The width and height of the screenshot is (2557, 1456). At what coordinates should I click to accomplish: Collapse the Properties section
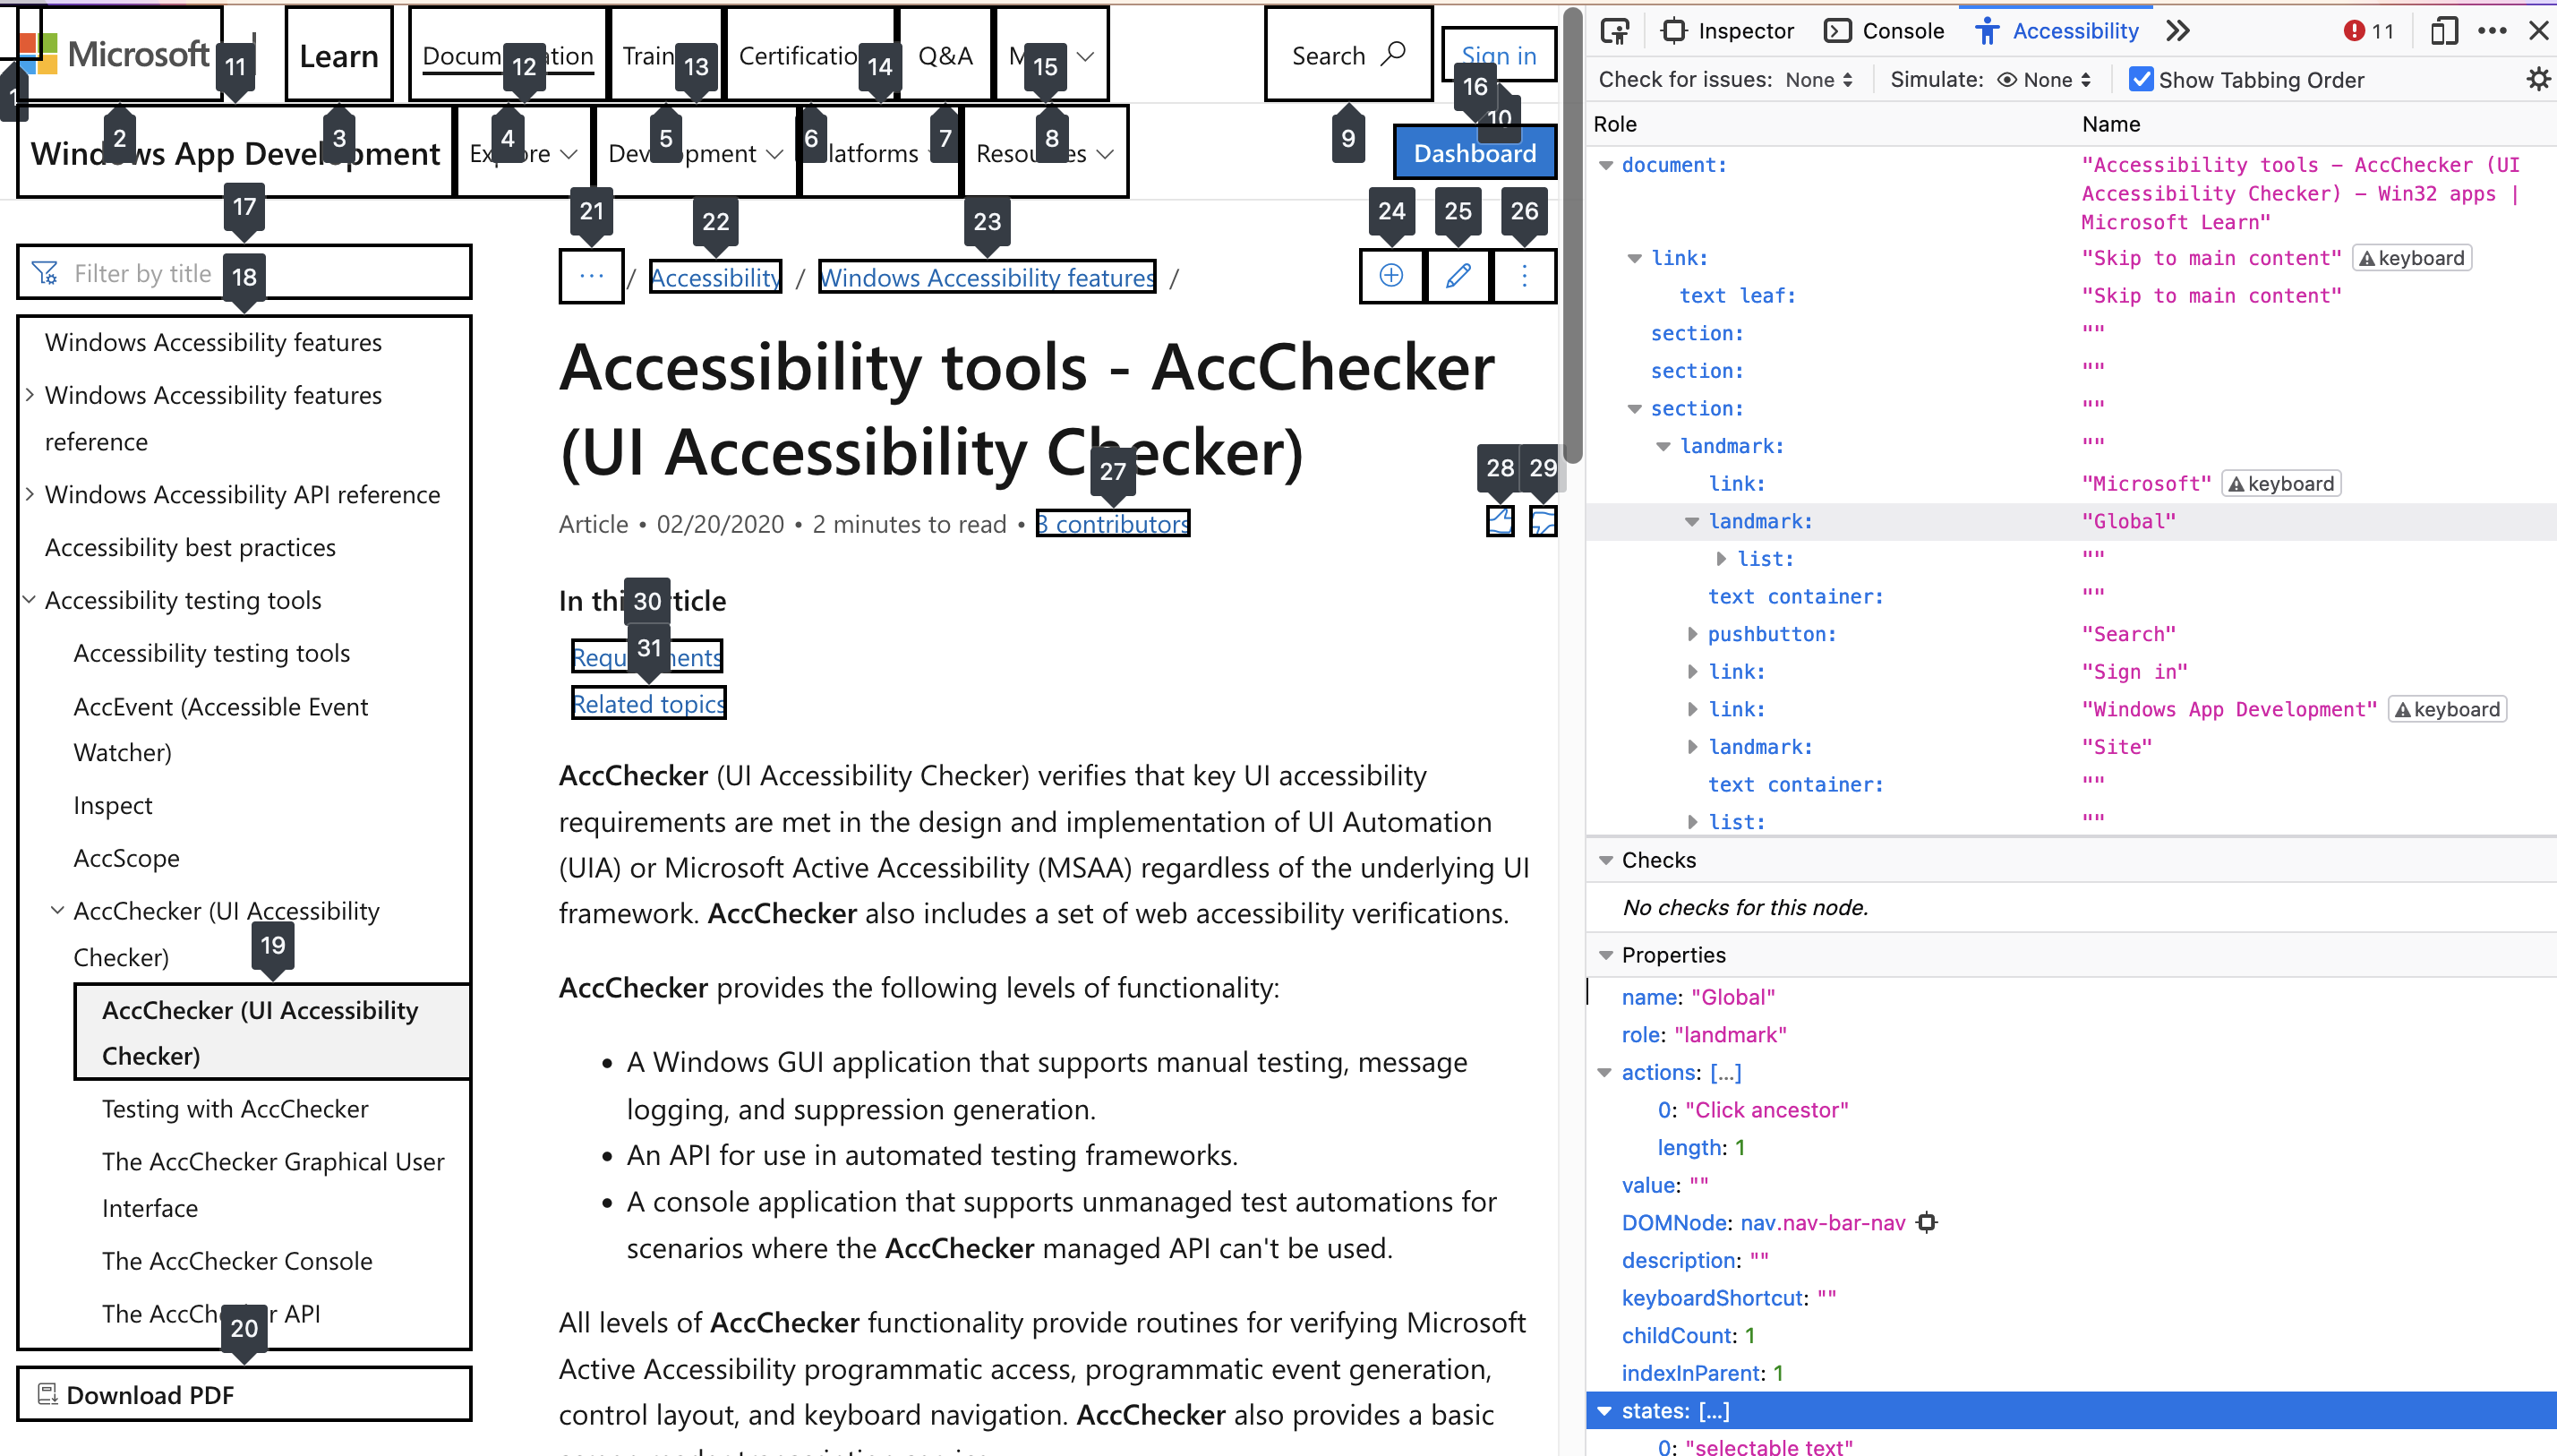[x=1605, y=955]
